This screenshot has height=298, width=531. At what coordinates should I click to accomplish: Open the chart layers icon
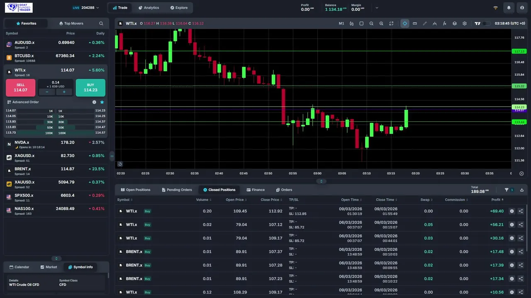point(455,24)
